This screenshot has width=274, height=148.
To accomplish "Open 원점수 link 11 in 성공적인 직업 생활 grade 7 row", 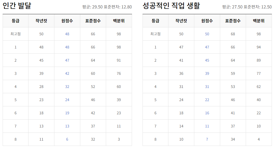I will pyautogui.click(x=207, y=126).
